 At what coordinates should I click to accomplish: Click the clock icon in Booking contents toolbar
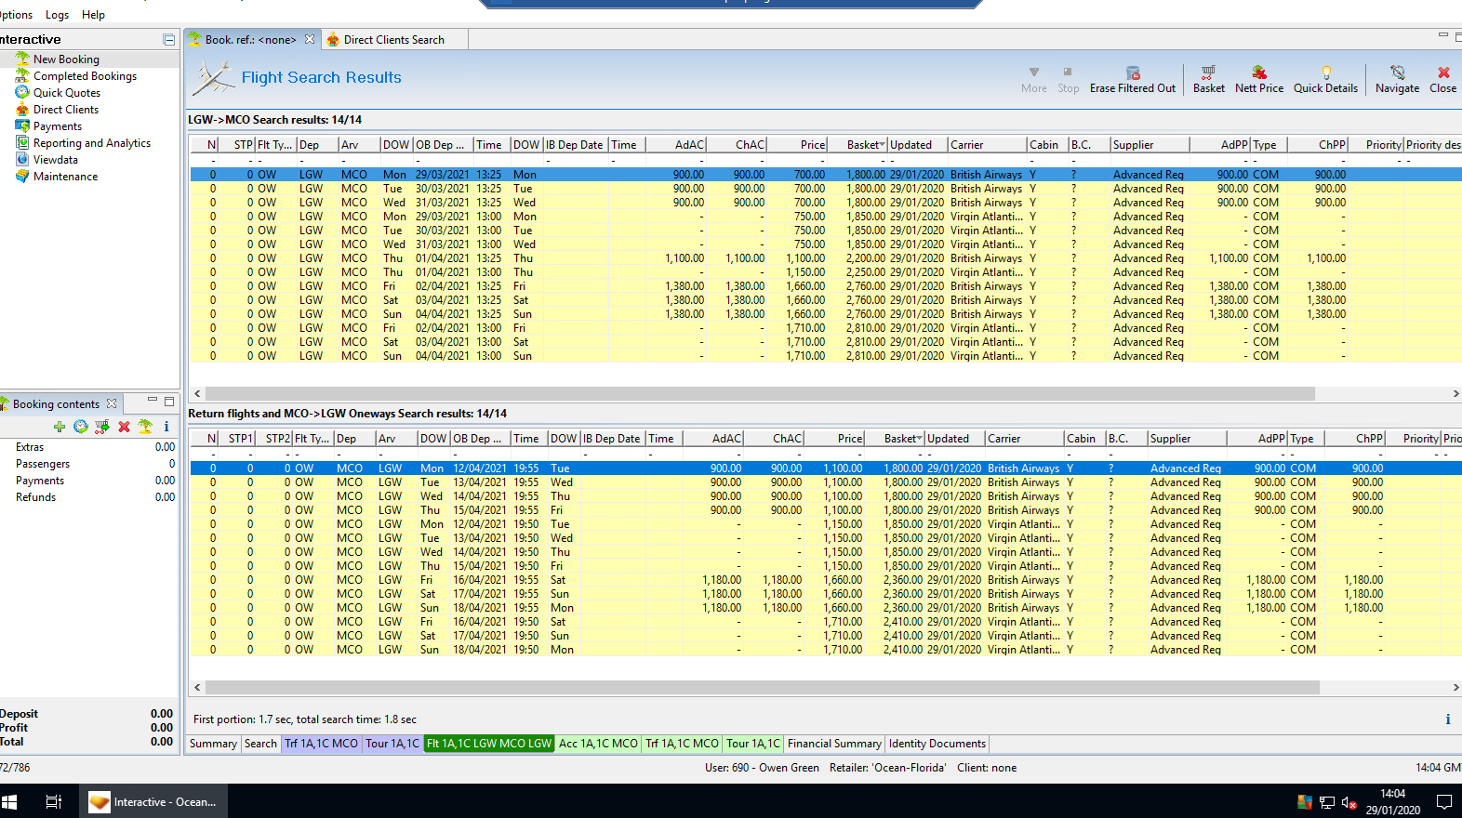click(81, 427)
